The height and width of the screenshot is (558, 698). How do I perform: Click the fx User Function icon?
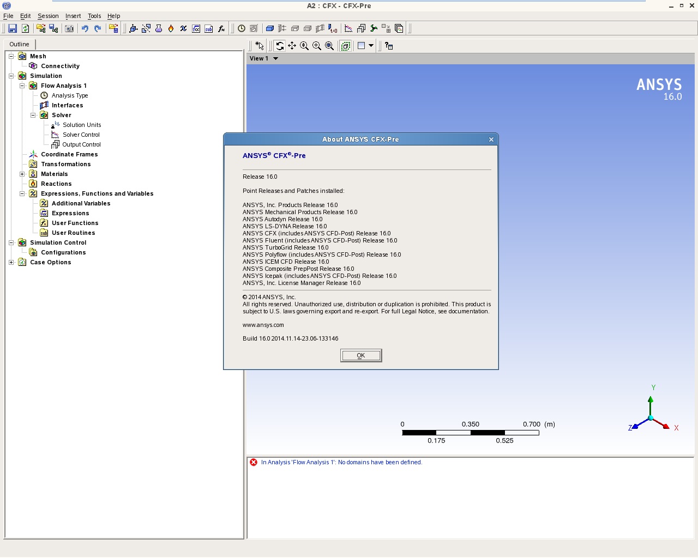tap(221, 28)
